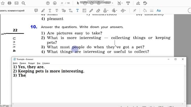Select the insert text at cursor tool
Screen dimensions: 191x107
click(70, 11)
